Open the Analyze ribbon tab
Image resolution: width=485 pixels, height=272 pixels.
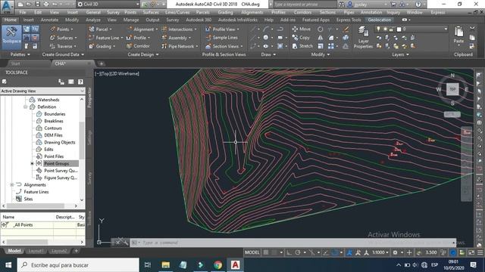click(93, 20)
